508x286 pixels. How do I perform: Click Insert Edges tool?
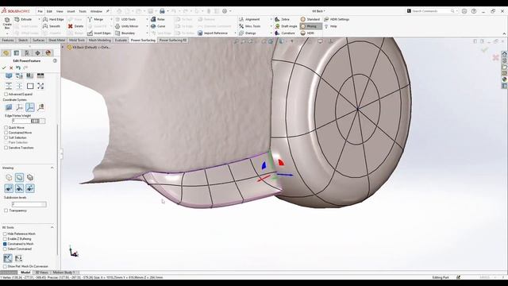[x=99, y=33]
